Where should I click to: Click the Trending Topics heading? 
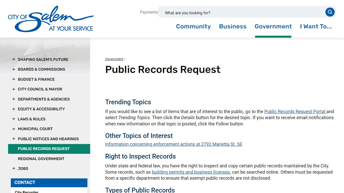pos(128,102)
